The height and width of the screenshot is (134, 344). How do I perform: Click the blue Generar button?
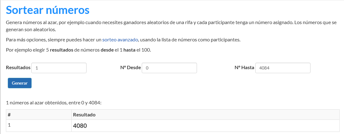[20, 83]
